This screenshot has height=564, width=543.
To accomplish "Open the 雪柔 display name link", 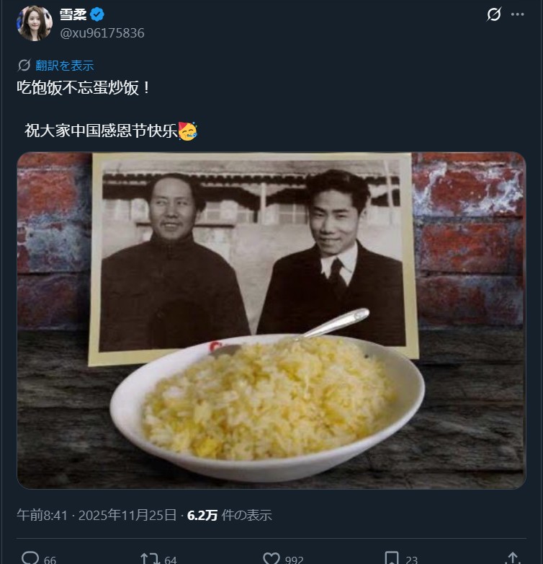I will 73,14.
